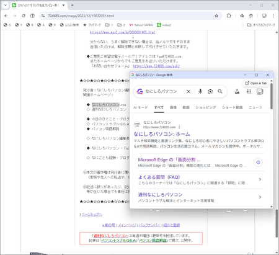
Task: Switch to 動画 search tab
Action: [x=186, y=107]
